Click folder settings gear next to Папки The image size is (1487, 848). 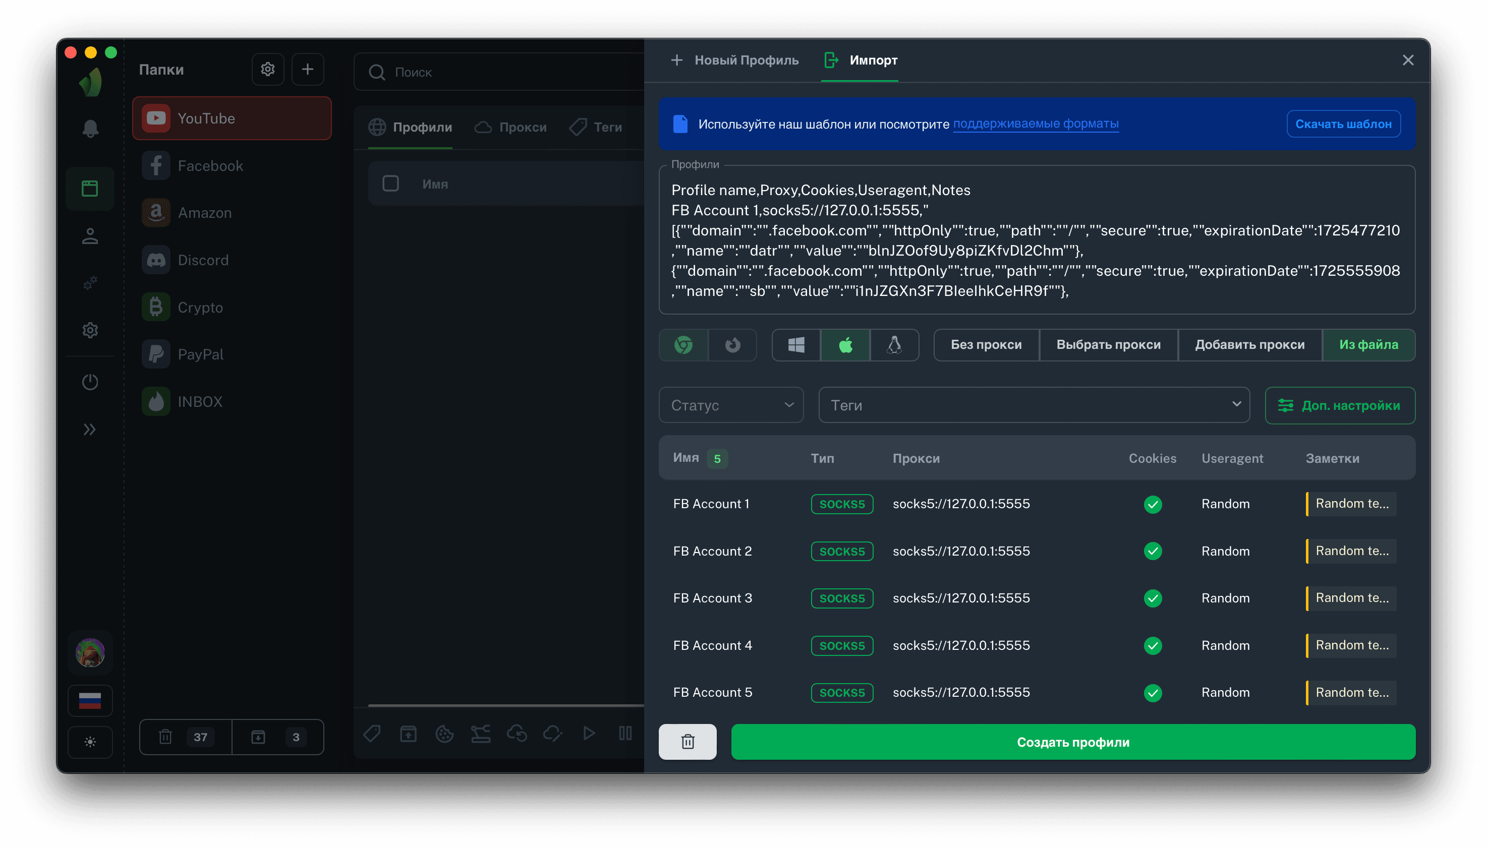(x=267, y=69)
